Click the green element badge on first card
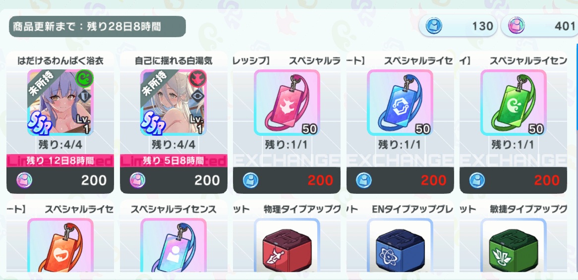The height and width of the screenshot is (280, 578). (85, 78)
